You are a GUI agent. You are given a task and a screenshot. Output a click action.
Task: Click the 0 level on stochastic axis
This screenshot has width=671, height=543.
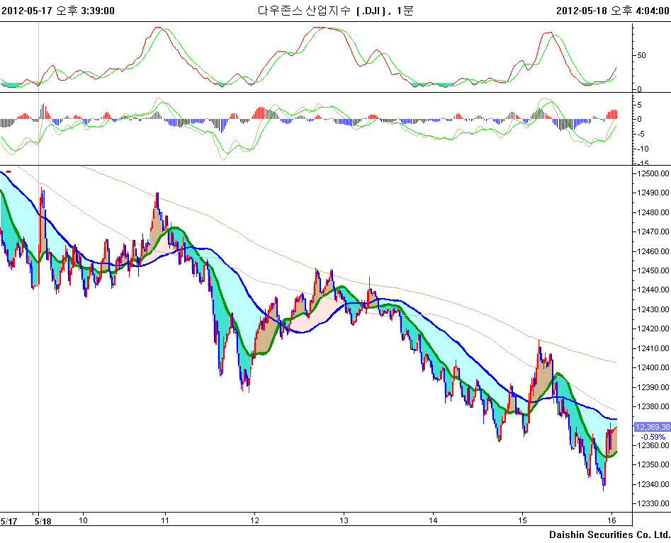(x=639, y=89)
